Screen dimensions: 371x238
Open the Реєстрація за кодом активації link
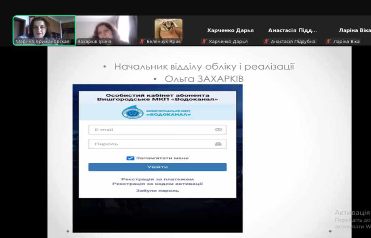tap(157, 184)
